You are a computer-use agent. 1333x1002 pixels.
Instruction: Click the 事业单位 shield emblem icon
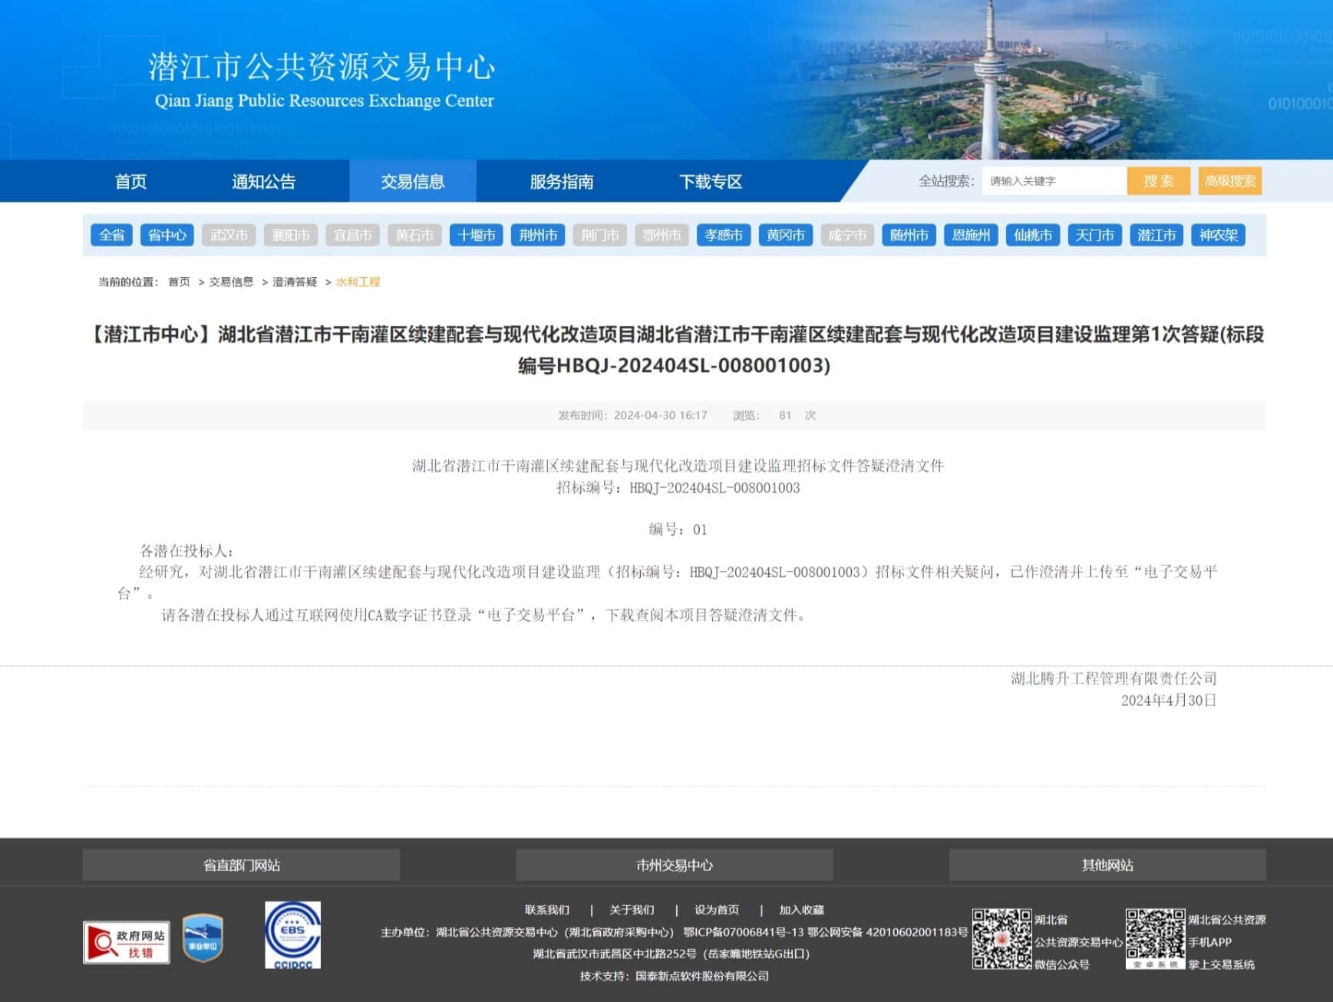click(x=203, y=938)
